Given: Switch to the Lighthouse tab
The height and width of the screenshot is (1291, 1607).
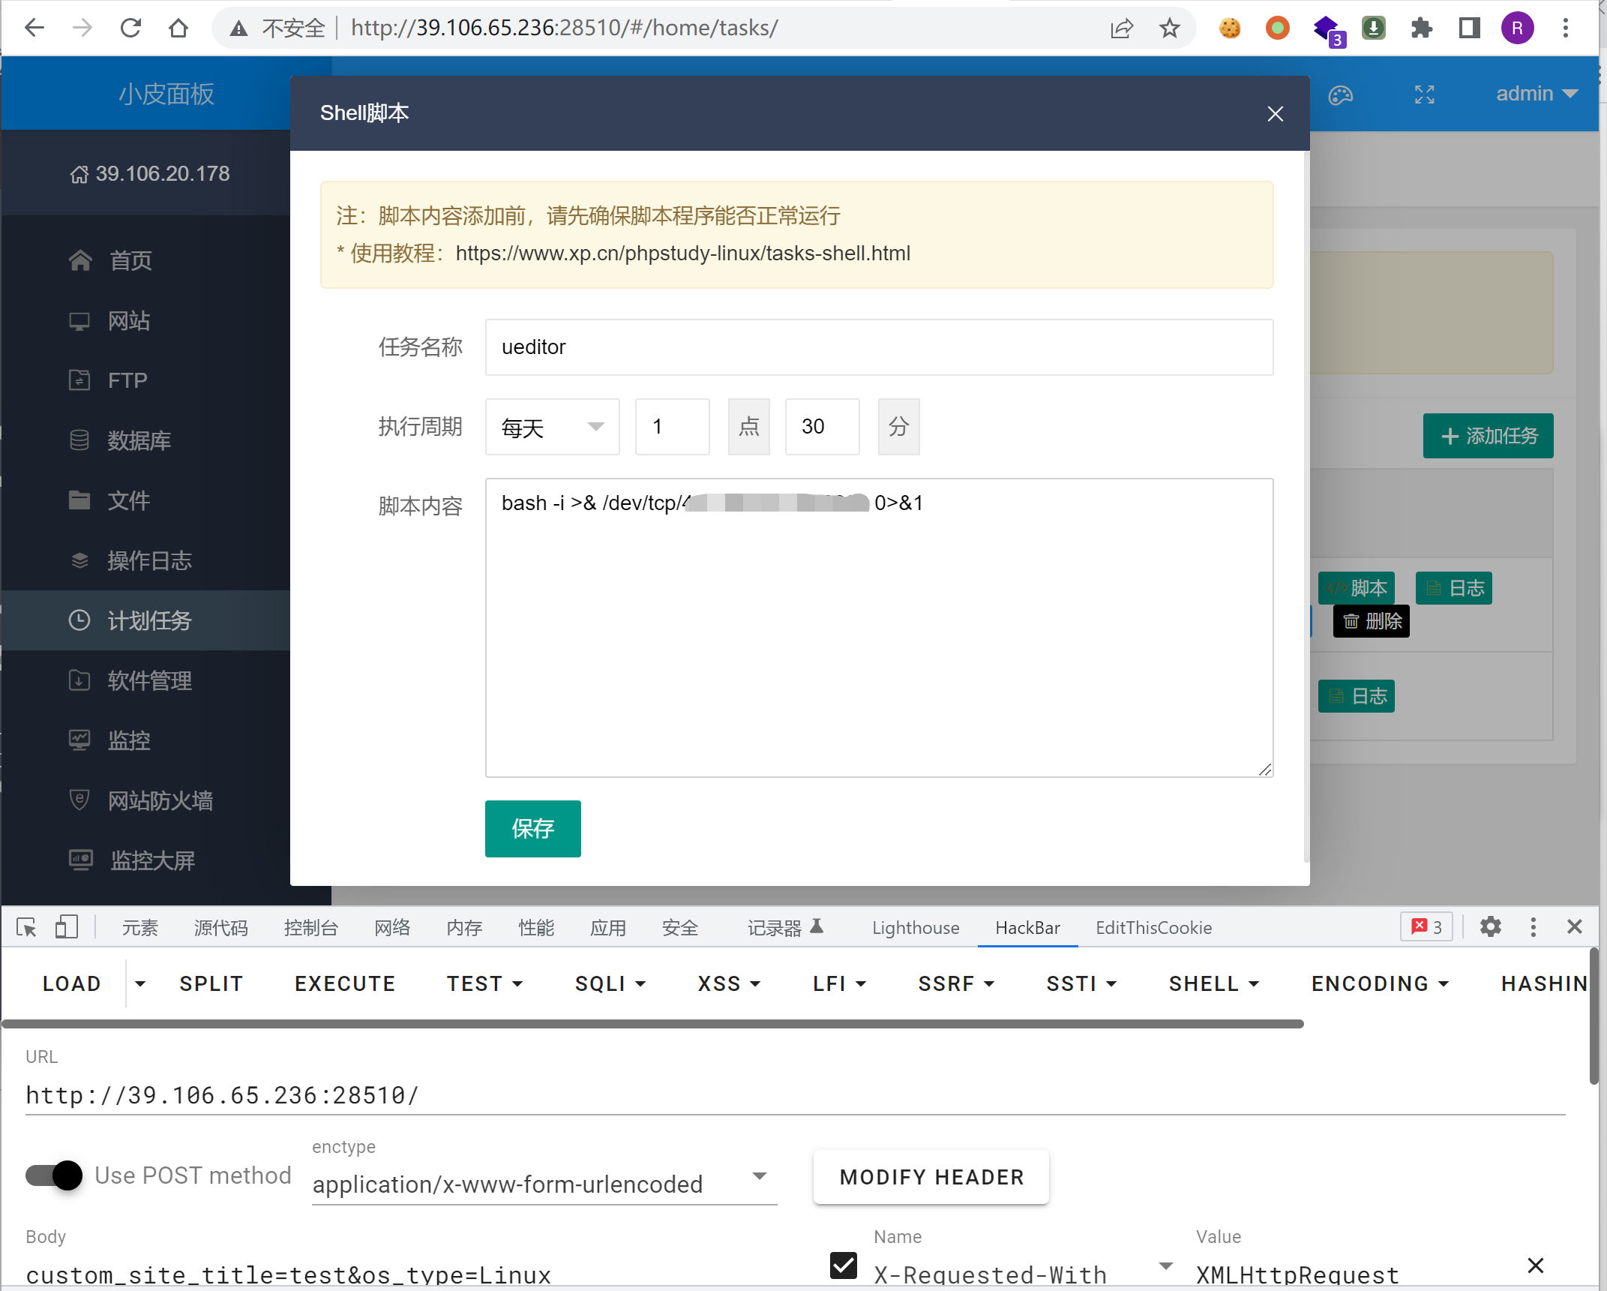Looking at the screenshot, I should tap(915, 928).
